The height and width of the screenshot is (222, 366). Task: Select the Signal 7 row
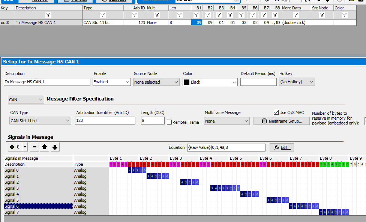(38, 212)
